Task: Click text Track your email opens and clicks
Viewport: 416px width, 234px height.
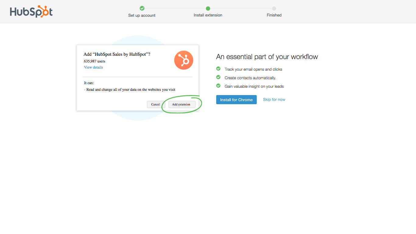Action: pos(253,69)
